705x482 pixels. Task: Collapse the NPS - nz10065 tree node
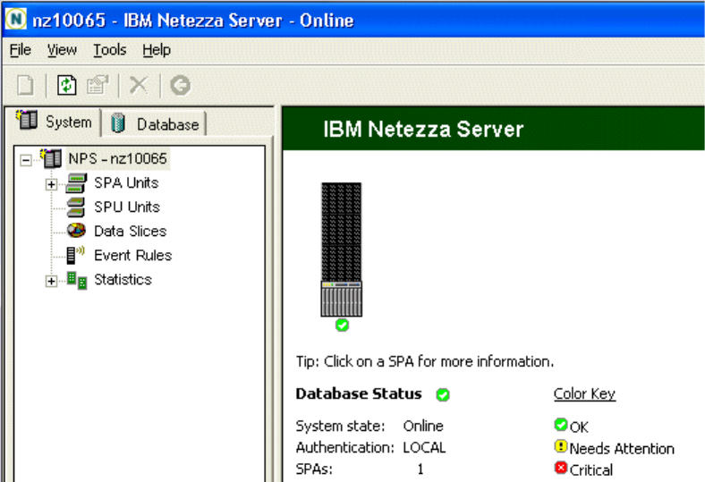pos(26,160)
